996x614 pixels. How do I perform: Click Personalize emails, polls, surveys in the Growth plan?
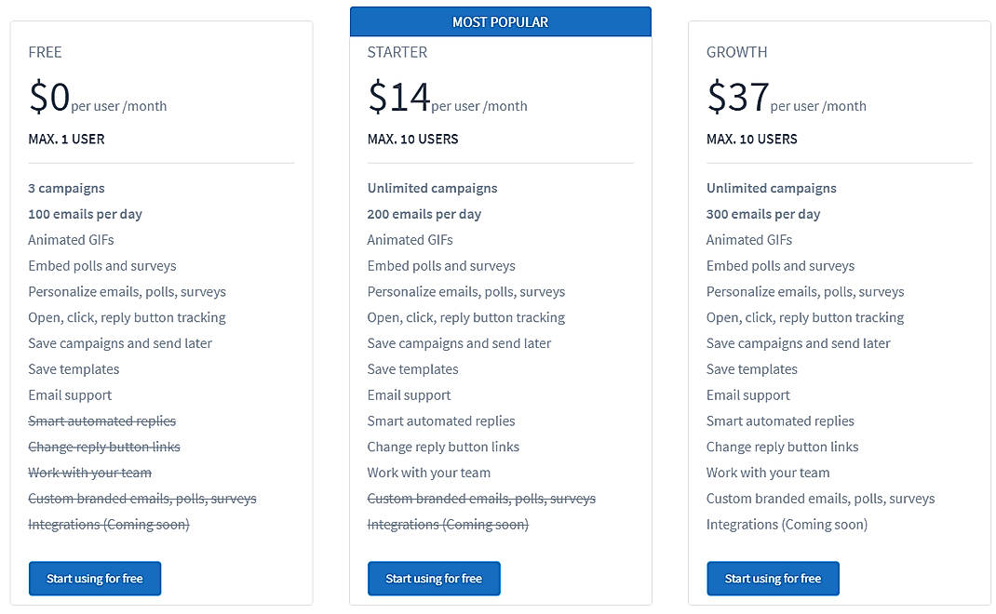pos(805,292)
